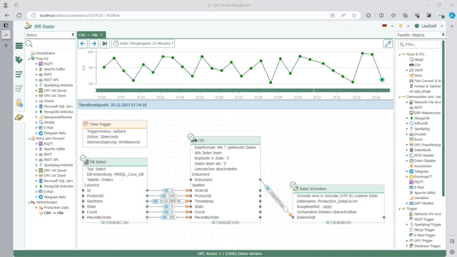Click the orange marker on timeline bar

(314, 90)
